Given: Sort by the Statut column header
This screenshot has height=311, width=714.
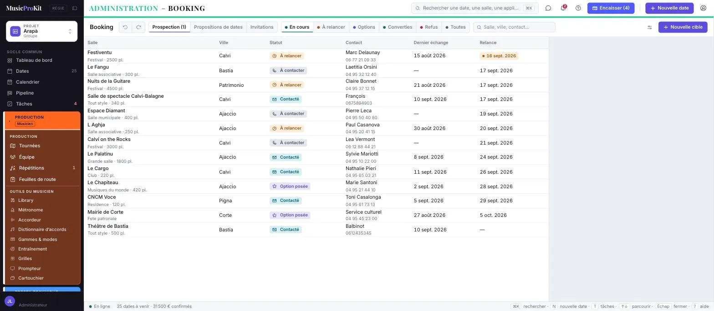Looking at the screenshot, I should coord(275,43).
